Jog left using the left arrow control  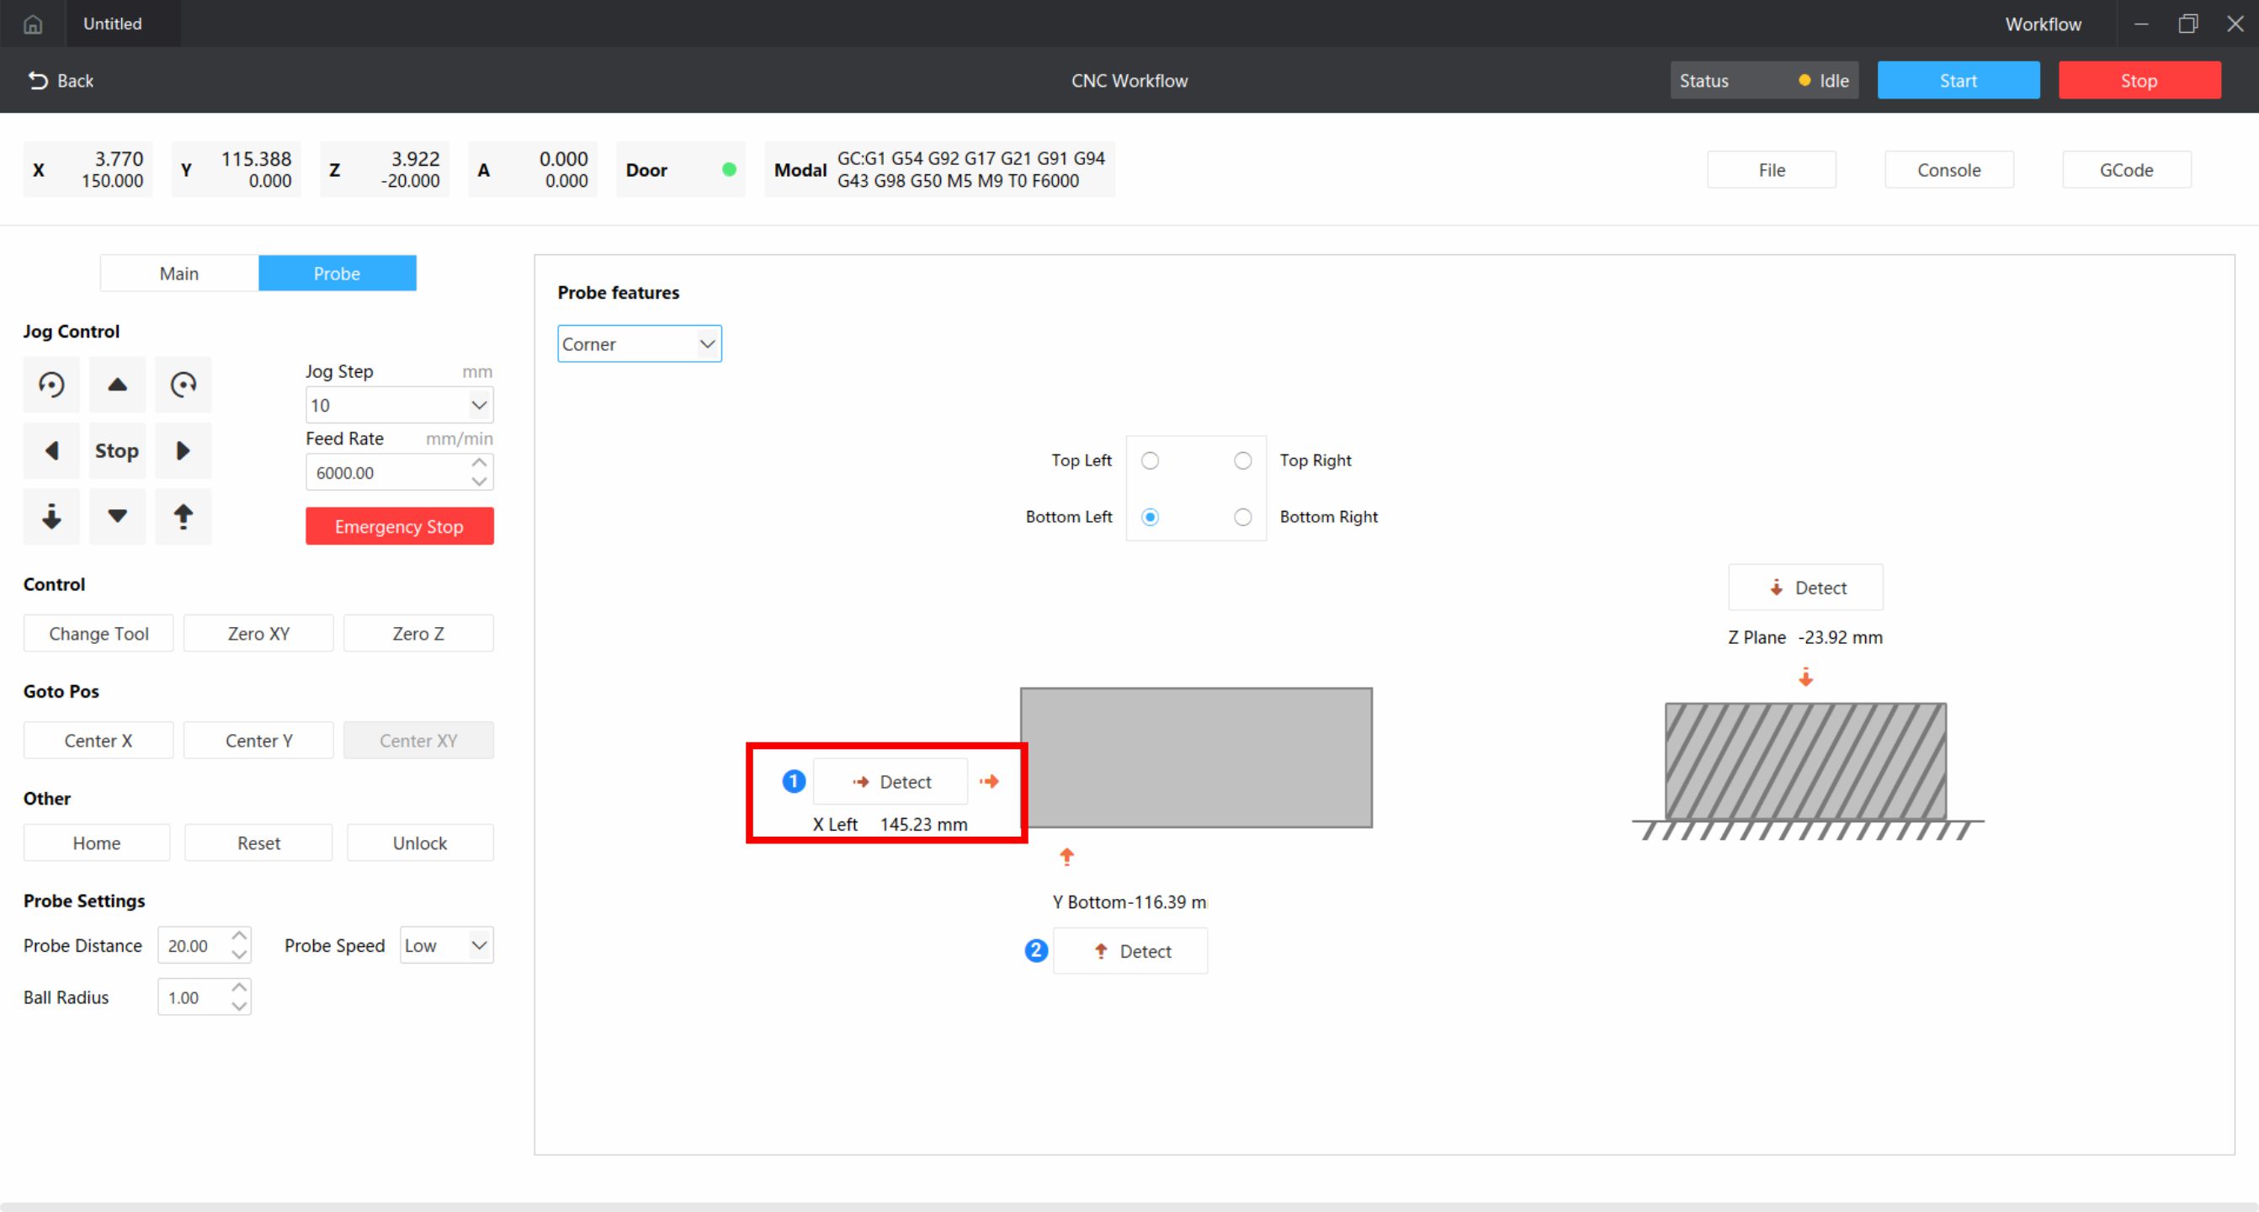[x=50, y=450]
